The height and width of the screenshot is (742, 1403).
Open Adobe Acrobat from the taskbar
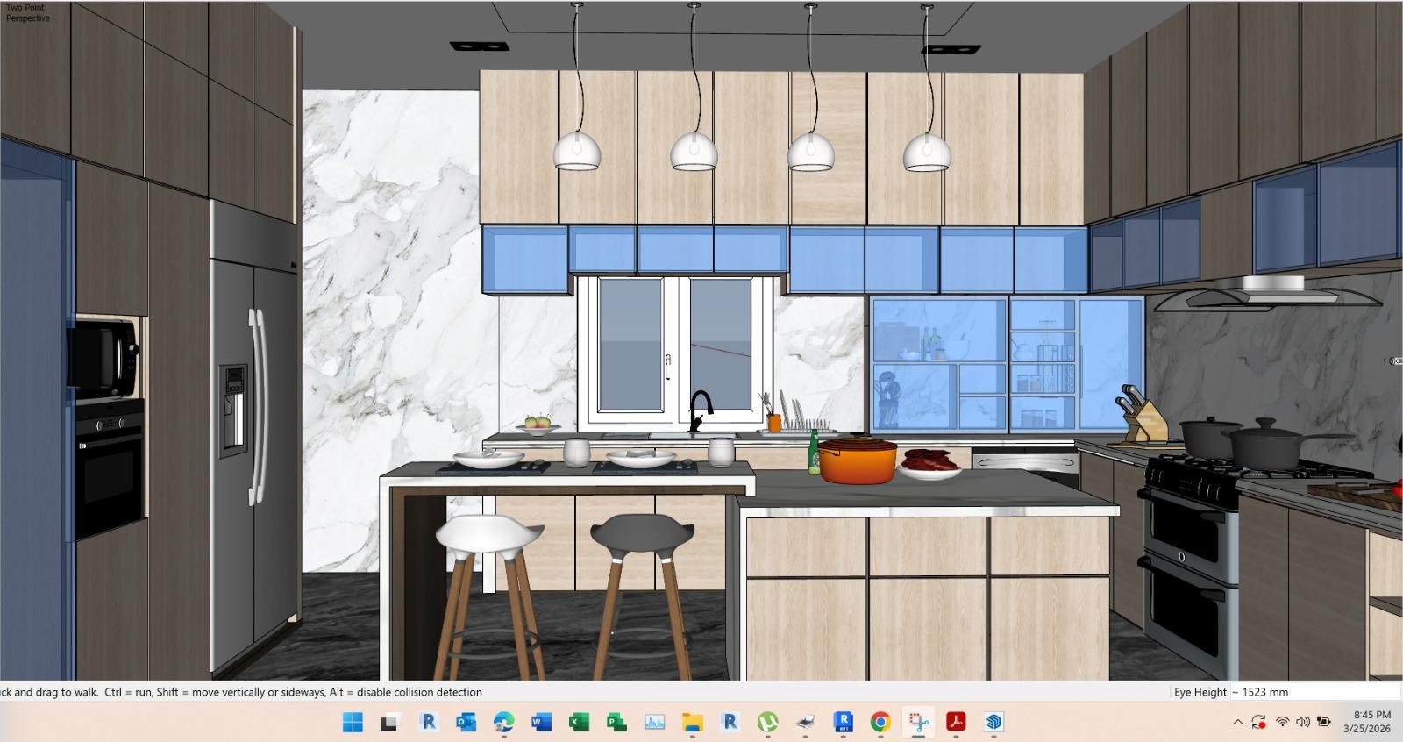(956, 722)
